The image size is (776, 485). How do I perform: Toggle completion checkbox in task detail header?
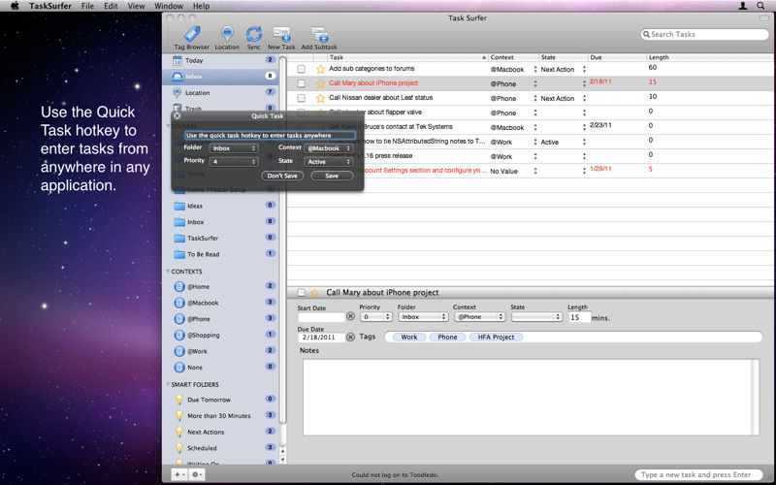[x=301, y=293]
